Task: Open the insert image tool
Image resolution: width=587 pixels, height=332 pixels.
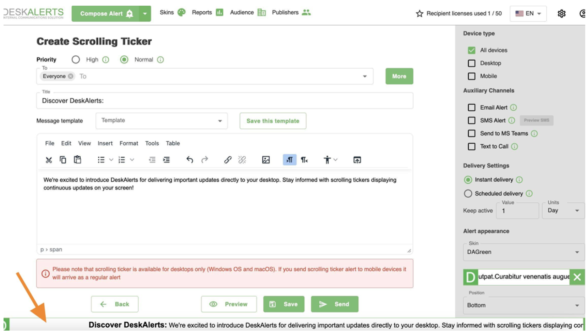Action: click(265, 160)
